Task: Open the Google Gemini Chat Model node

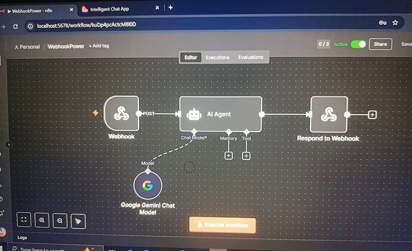Action: 147,186
